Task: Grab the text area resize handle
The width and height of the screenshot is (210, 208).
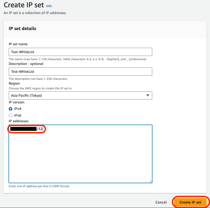Action: pos(151,182)
